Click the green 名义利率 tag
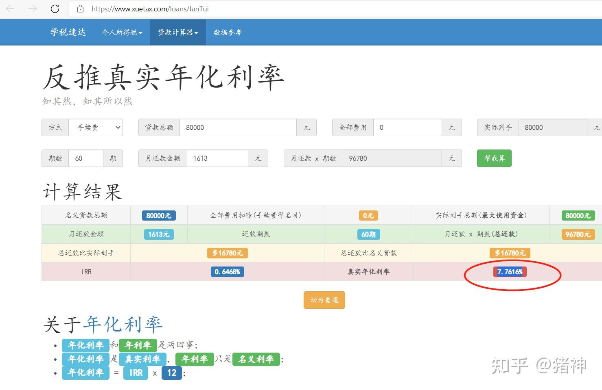The width and height of the screenshot is (602, 390). pos(256,359)
